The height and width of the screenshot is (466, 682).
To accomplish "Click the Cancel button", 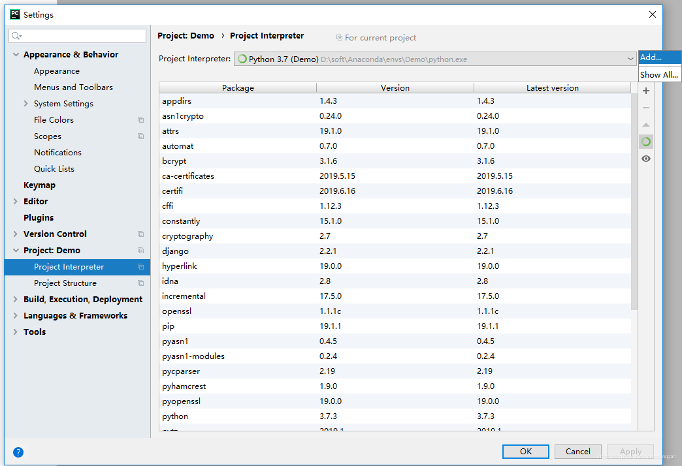I will 577,451.
